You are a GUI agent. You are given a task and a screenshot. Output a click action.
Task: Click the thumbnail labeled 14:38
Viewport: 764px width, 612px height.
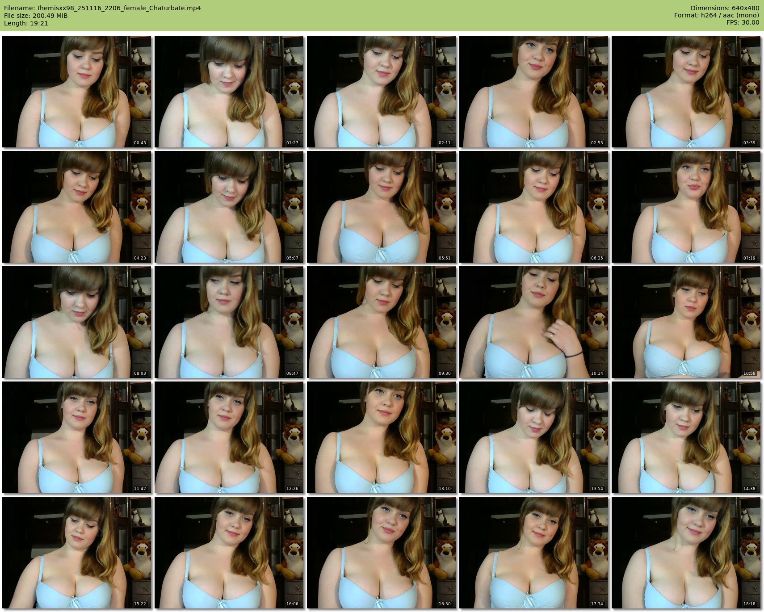(686, 437)
